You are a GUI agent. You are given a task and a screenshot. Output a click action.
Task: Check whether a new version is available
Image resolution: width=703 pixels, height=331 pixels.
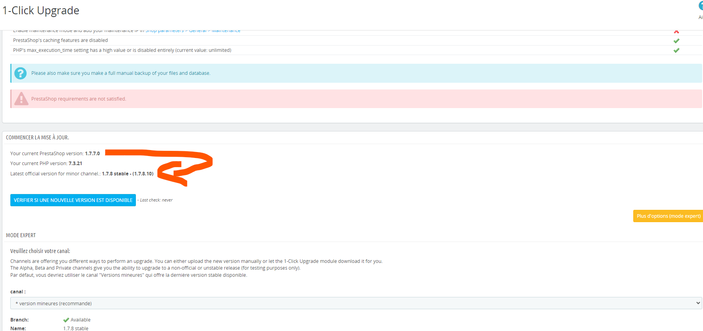tap(73, 200)
